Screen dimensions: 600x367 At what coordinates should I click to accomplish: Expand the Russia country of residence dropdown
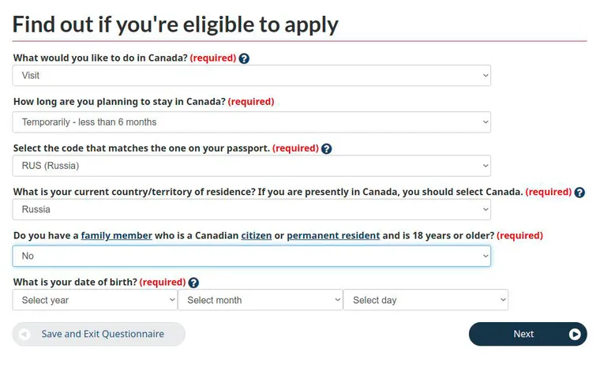tap(251, 209)
